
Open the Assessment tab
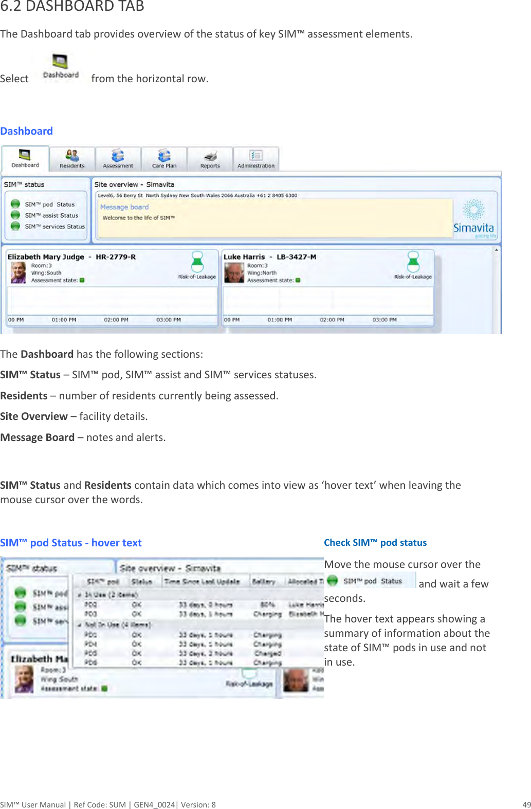point(118,159)
